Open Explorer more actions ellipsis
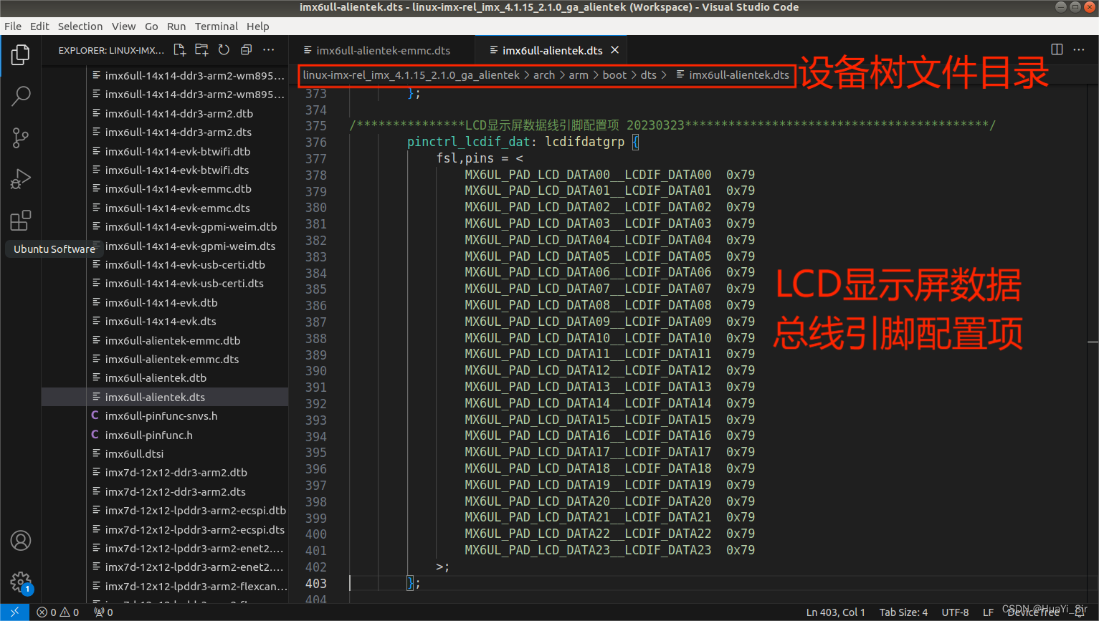This screenshot has width=1099, height=621. click(268, 50)
